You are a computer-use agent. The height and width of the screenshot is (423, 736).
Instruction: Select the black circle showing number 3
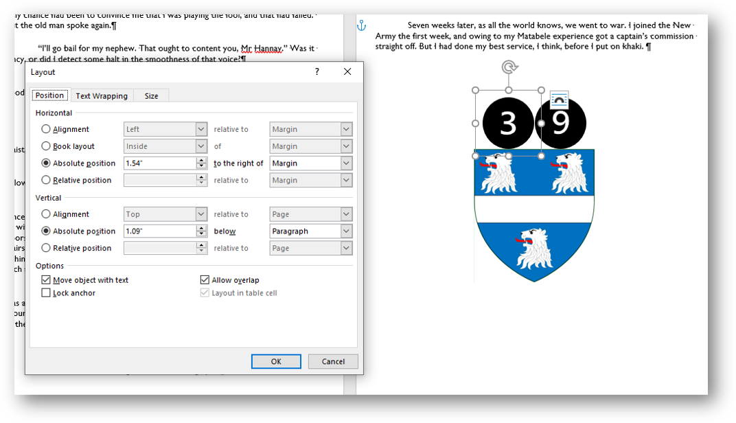(x=508, y=124)
